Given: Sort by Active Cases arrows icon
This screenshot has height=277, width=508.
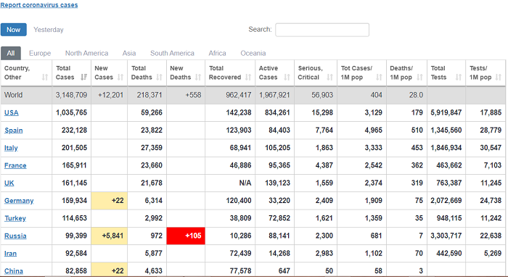Looking at the screenshot, I should point(287,77).
